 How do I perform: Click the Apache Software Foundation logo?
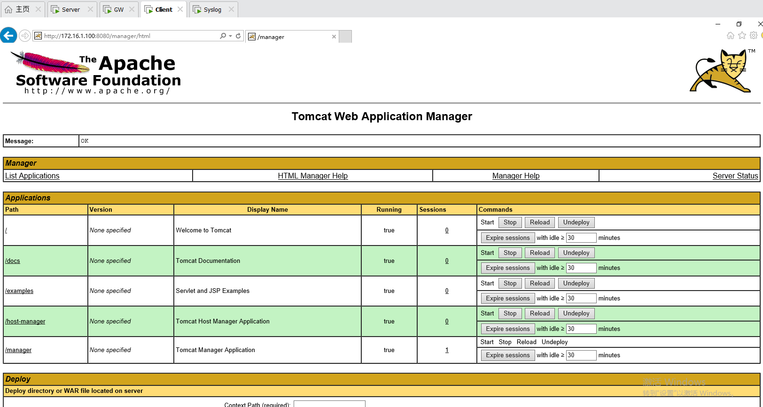coord(96,72)
